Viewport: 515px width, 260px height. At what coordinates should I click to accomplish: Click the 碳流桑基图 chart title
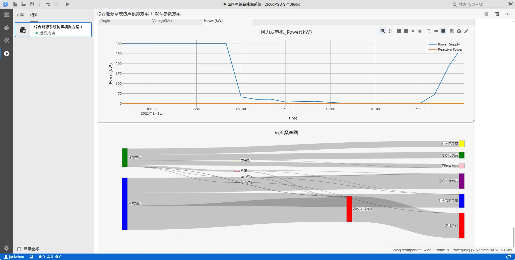point(286,132)
